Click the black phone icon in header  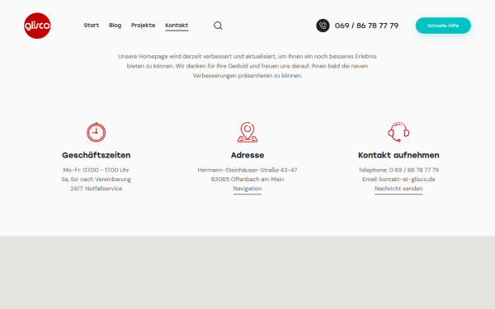pos(323,26)
